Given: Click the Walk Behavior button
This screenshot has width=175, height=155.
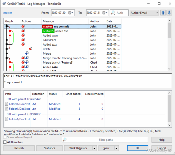Looking at the screenshot, I should (78, 148).
